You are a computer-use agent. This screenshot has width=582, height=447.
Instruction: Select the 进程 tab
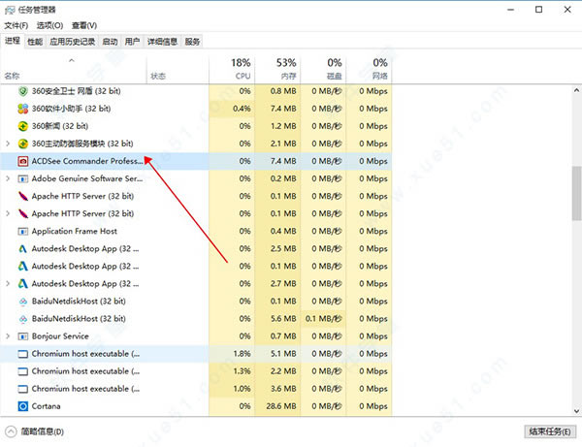[13, 41]
